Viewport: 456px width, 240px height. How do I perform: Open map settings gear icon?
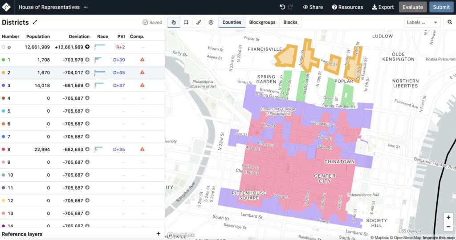click(x=211, y=22)
